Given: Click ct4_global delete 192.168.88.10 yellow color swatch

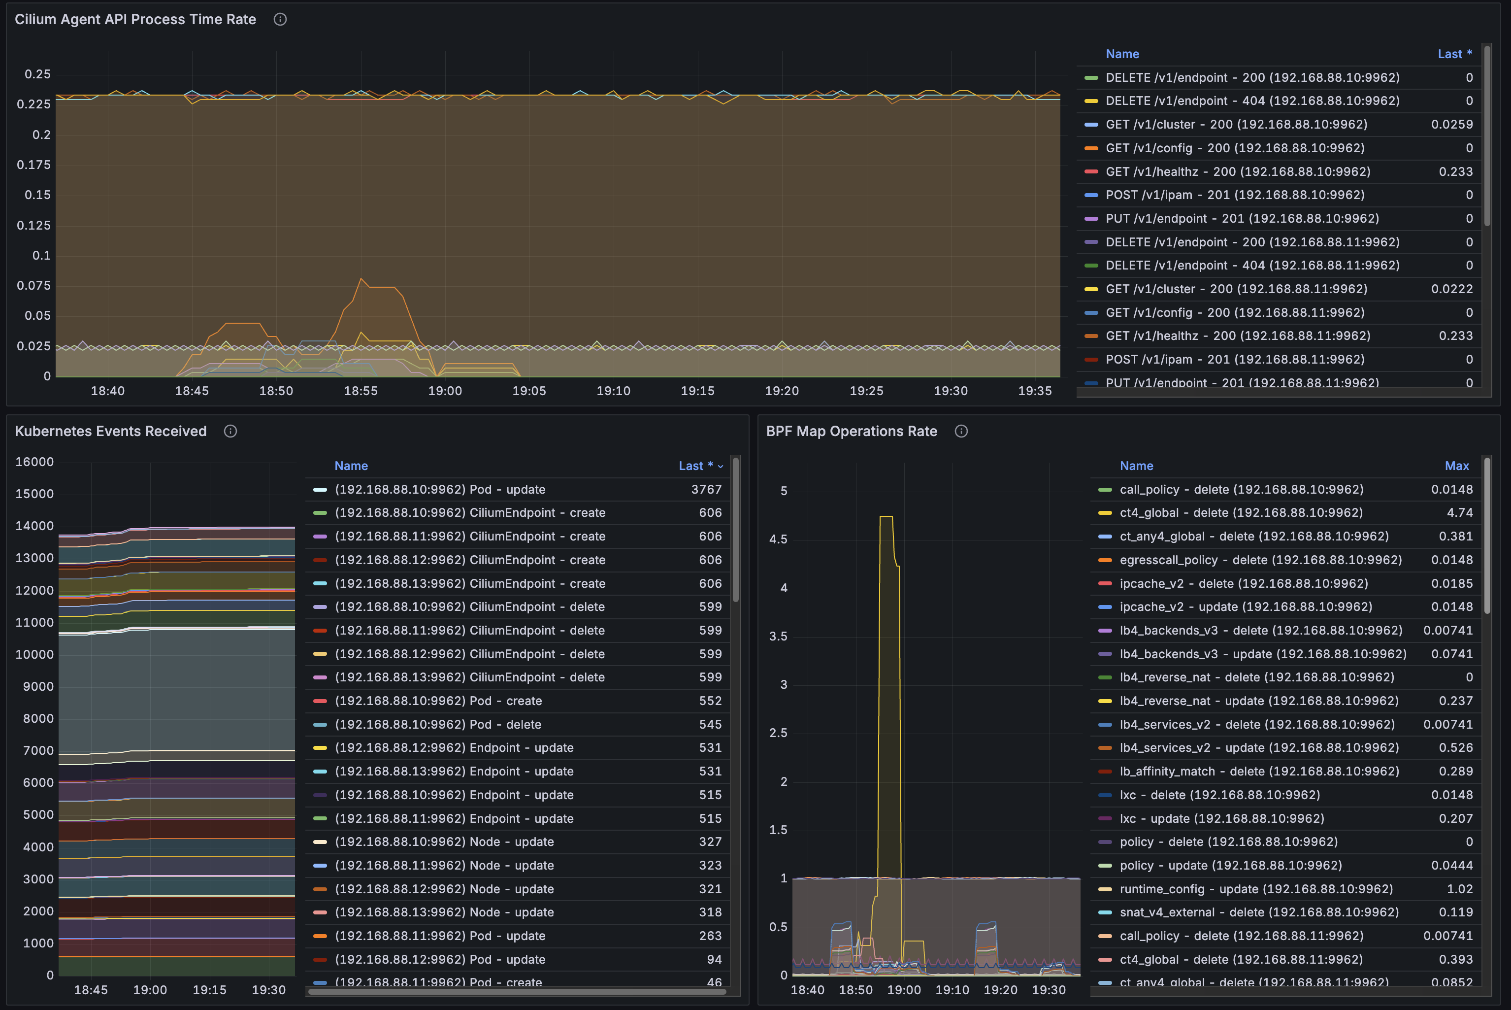Looking at the screenshot, I should point(1105,513).
